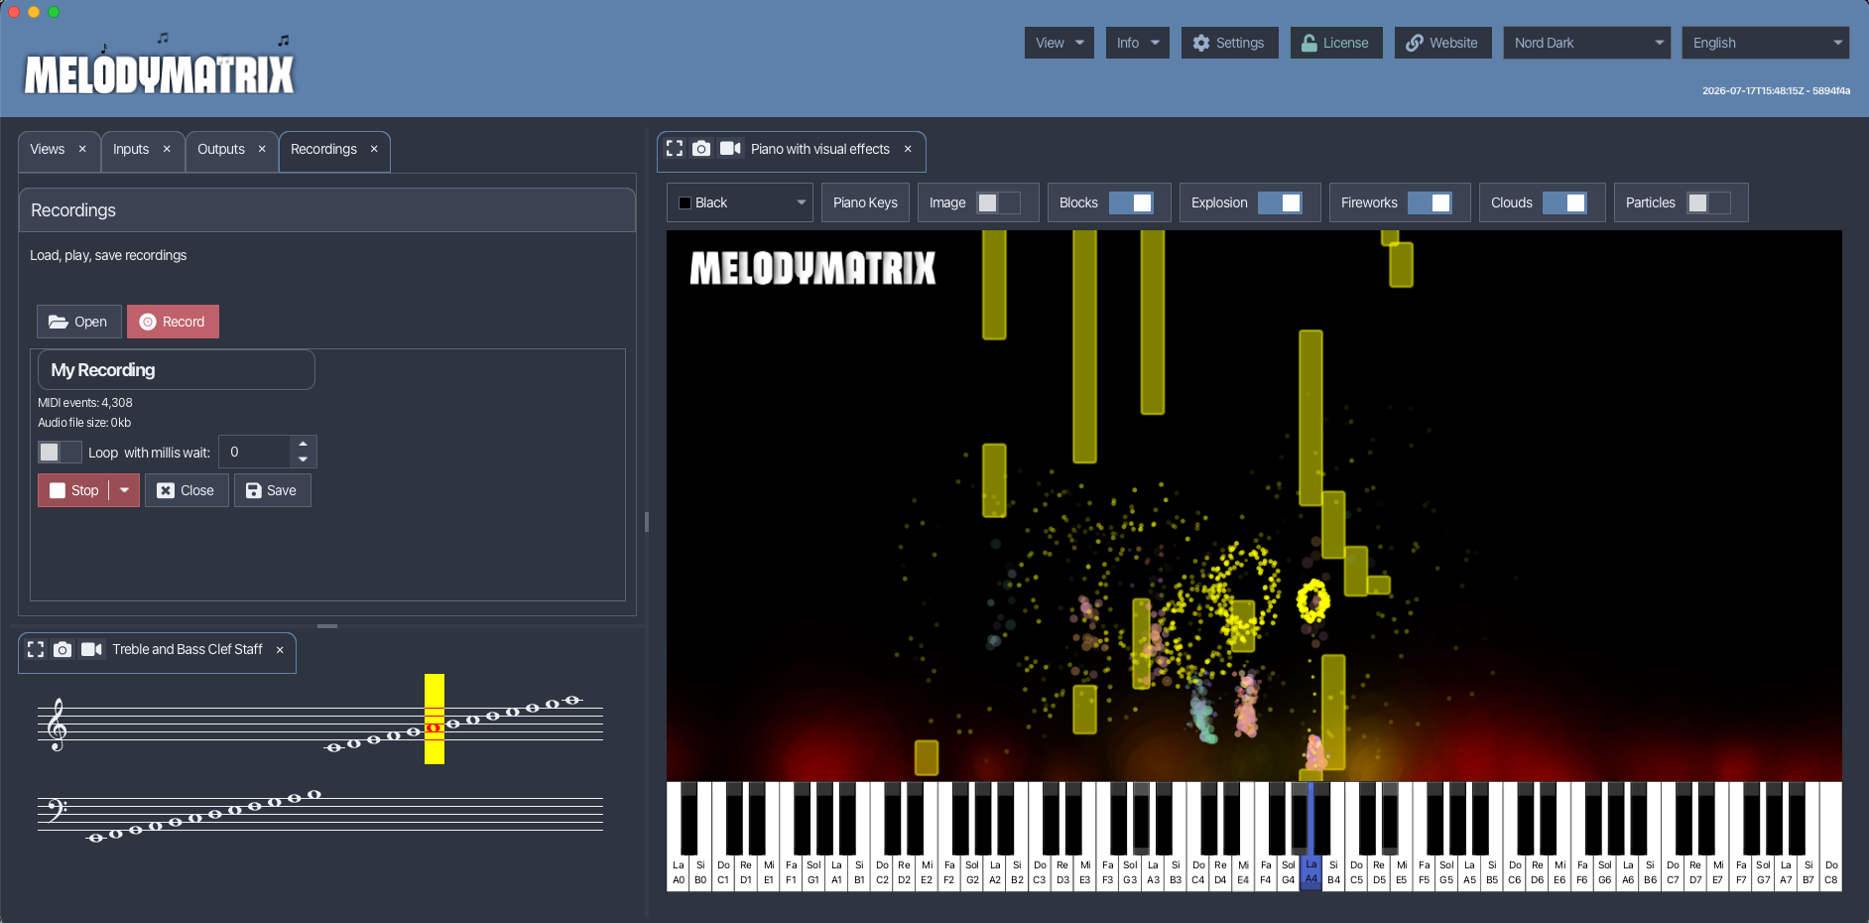Open the Info menu

(1138, 43)
